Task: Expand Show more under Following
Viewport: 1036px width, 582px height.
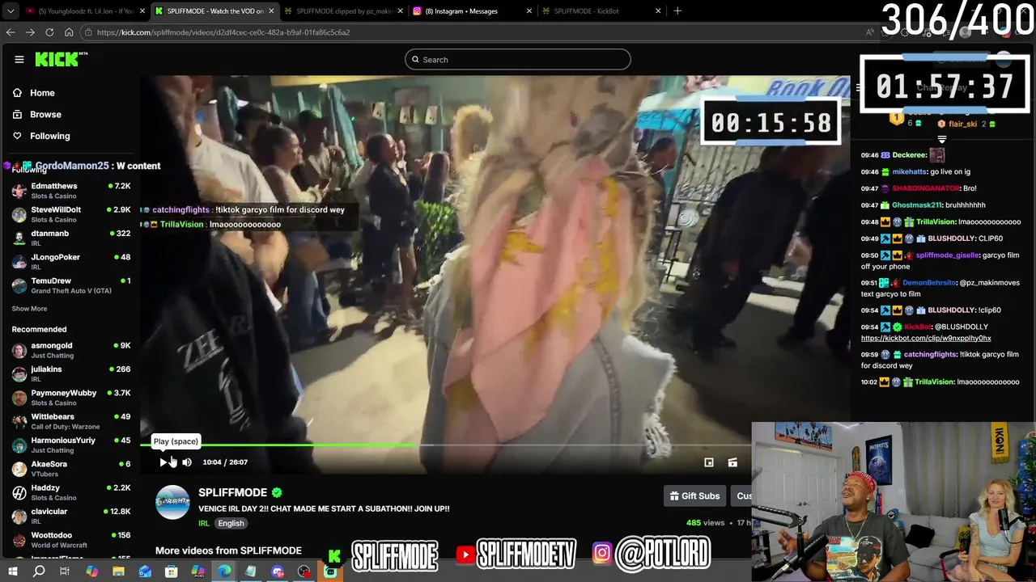Action: pos(29,309)
